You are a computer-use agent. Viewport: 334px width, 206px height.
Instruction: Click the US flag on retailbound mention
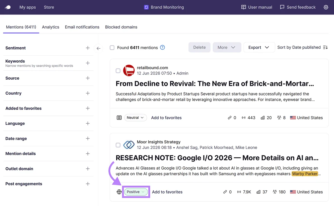[293, 118]
